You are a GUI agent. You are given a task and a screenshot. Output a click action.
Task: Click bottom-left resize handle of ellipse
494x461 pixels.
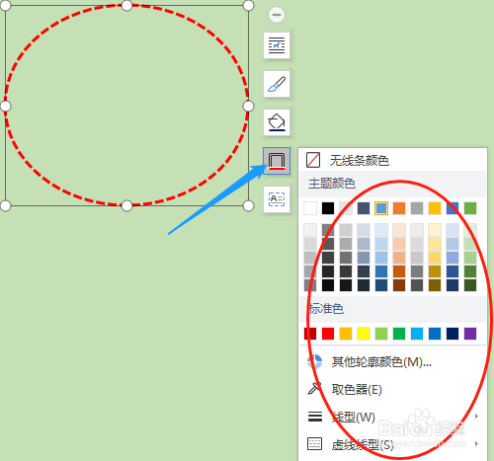5,206
